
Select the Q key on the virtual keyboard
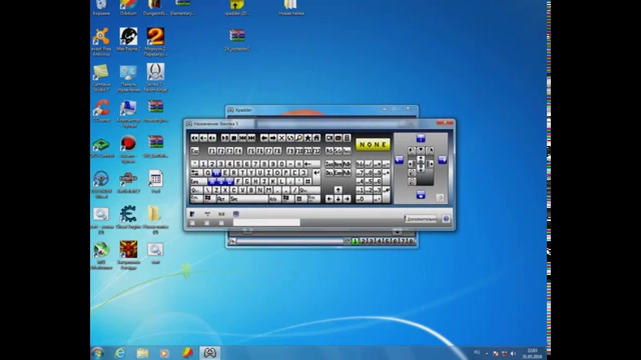coord(208,172)
